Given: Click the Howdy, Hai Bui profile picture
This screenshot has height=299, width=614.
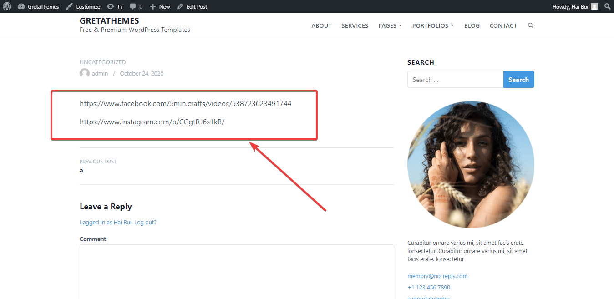Looking at the screenshot, I should pyautogui.click(x=595, y=6).
